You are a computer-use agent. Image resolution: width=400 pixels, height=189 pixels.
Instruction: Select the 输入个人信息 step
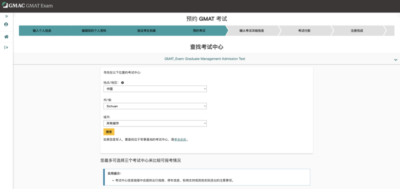pos(42,30)
